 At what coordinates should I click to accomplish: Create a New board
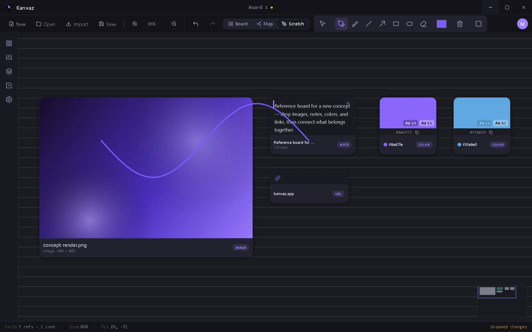[17, 24]
